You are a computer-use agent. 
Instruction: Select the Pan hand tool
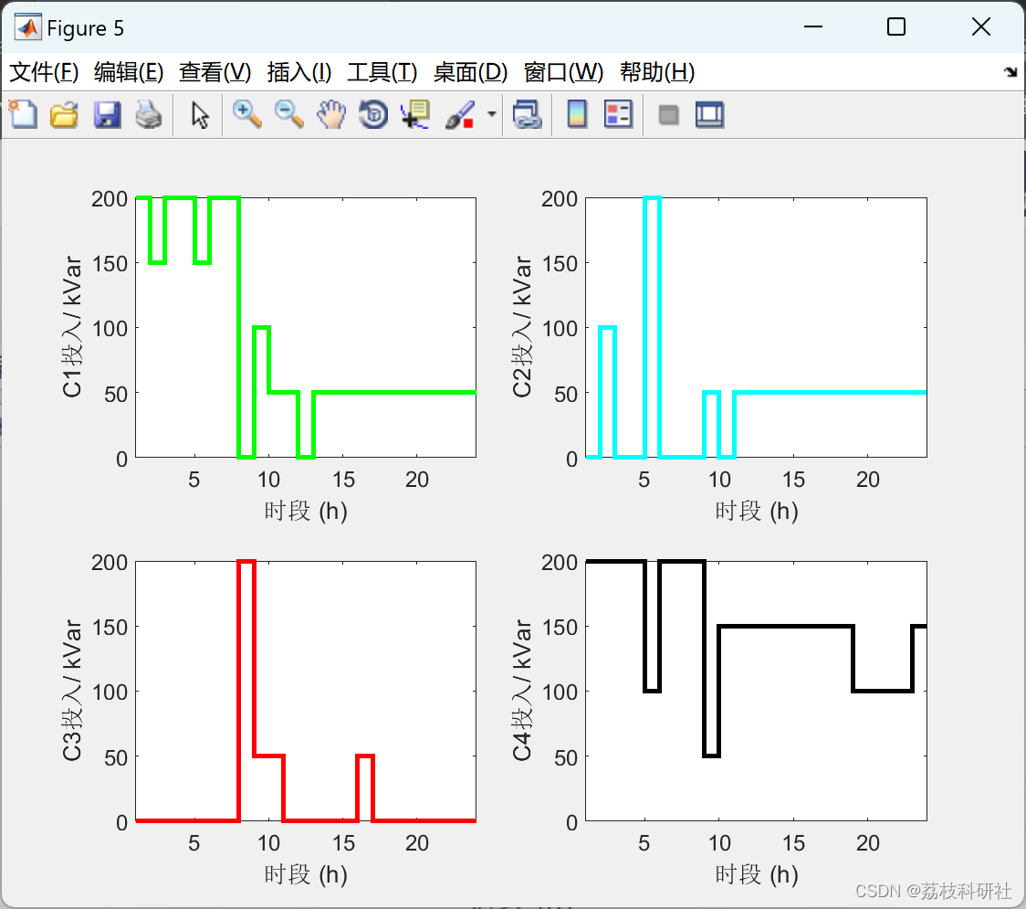[331, 114]
